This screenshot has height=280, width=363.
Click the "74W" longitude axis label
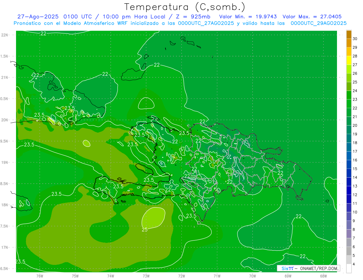pos(111,276)
